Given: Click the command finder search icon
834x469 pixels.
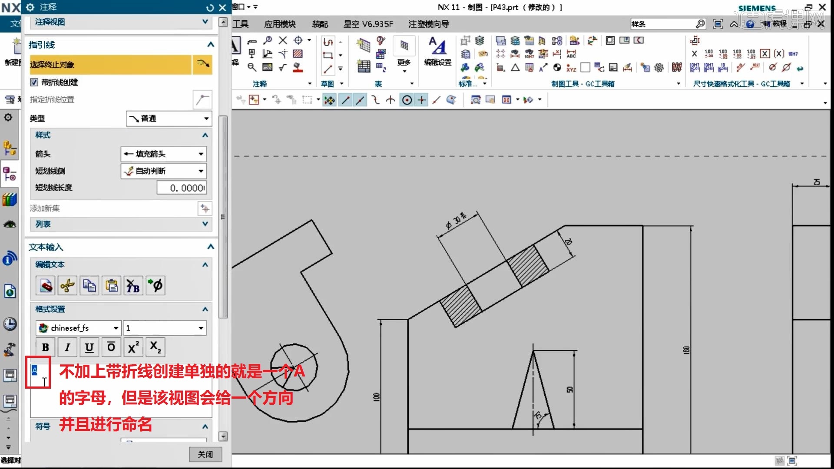Looking at the screenshot, I should point(700,24).
